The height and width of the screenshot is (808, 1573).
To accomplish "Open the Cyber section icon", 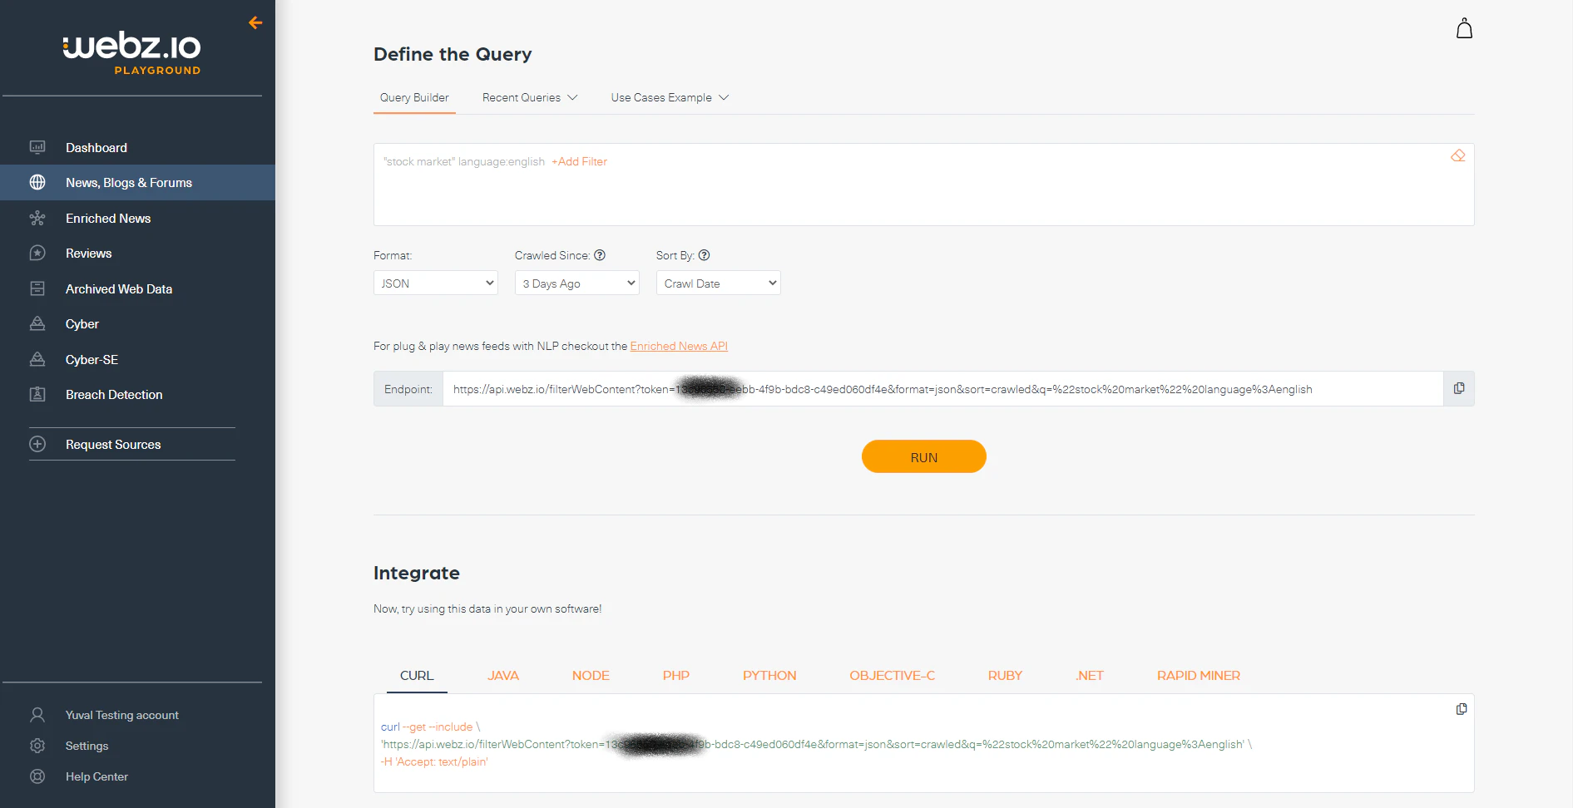I will click(37, 323).
